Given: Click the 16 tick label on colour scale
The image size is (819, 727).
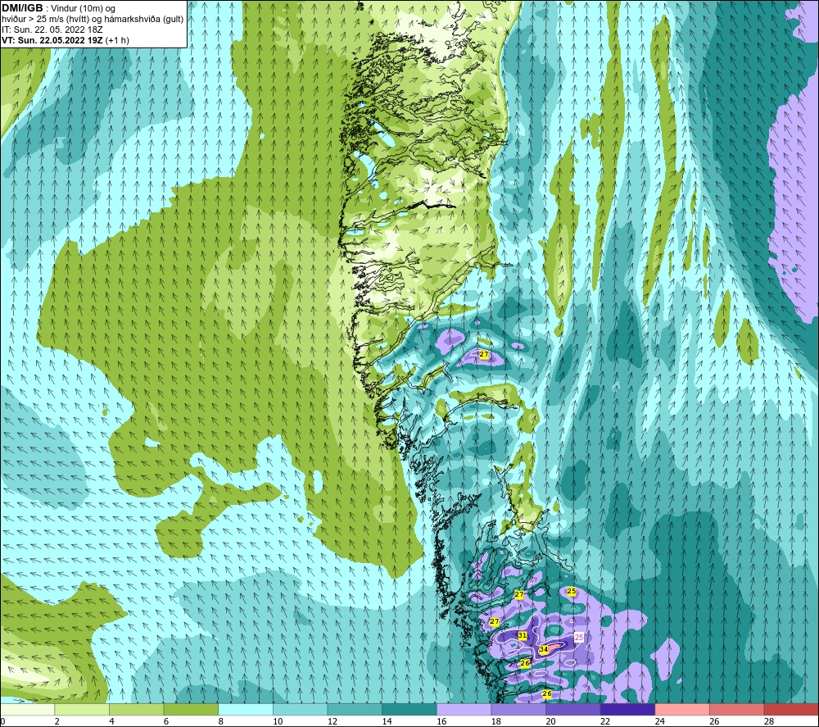Looking at the screenshot, I should [x=441, y=721].
